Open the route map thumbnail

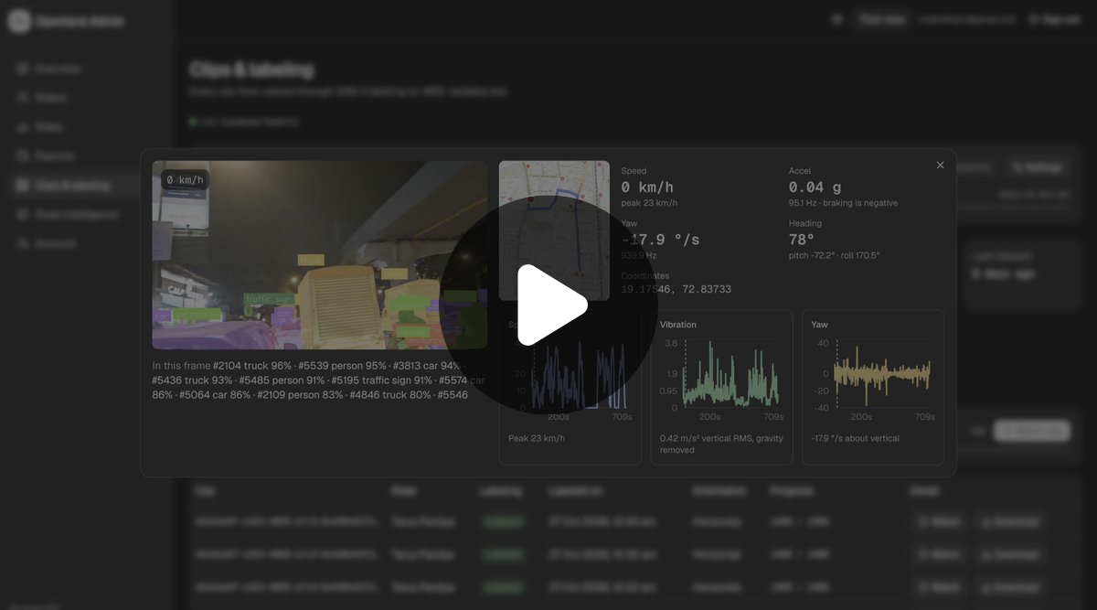coord(554,230)
